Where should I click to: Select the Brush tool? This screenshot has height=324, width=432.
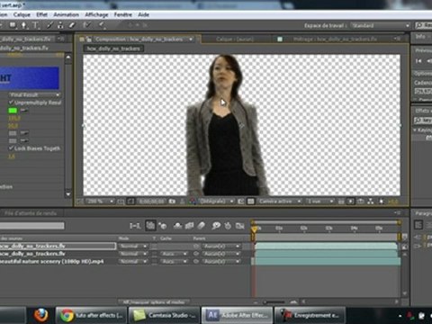49,25
